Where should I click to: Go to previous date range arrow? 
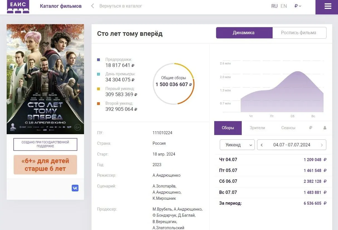[x=262, y=145]
